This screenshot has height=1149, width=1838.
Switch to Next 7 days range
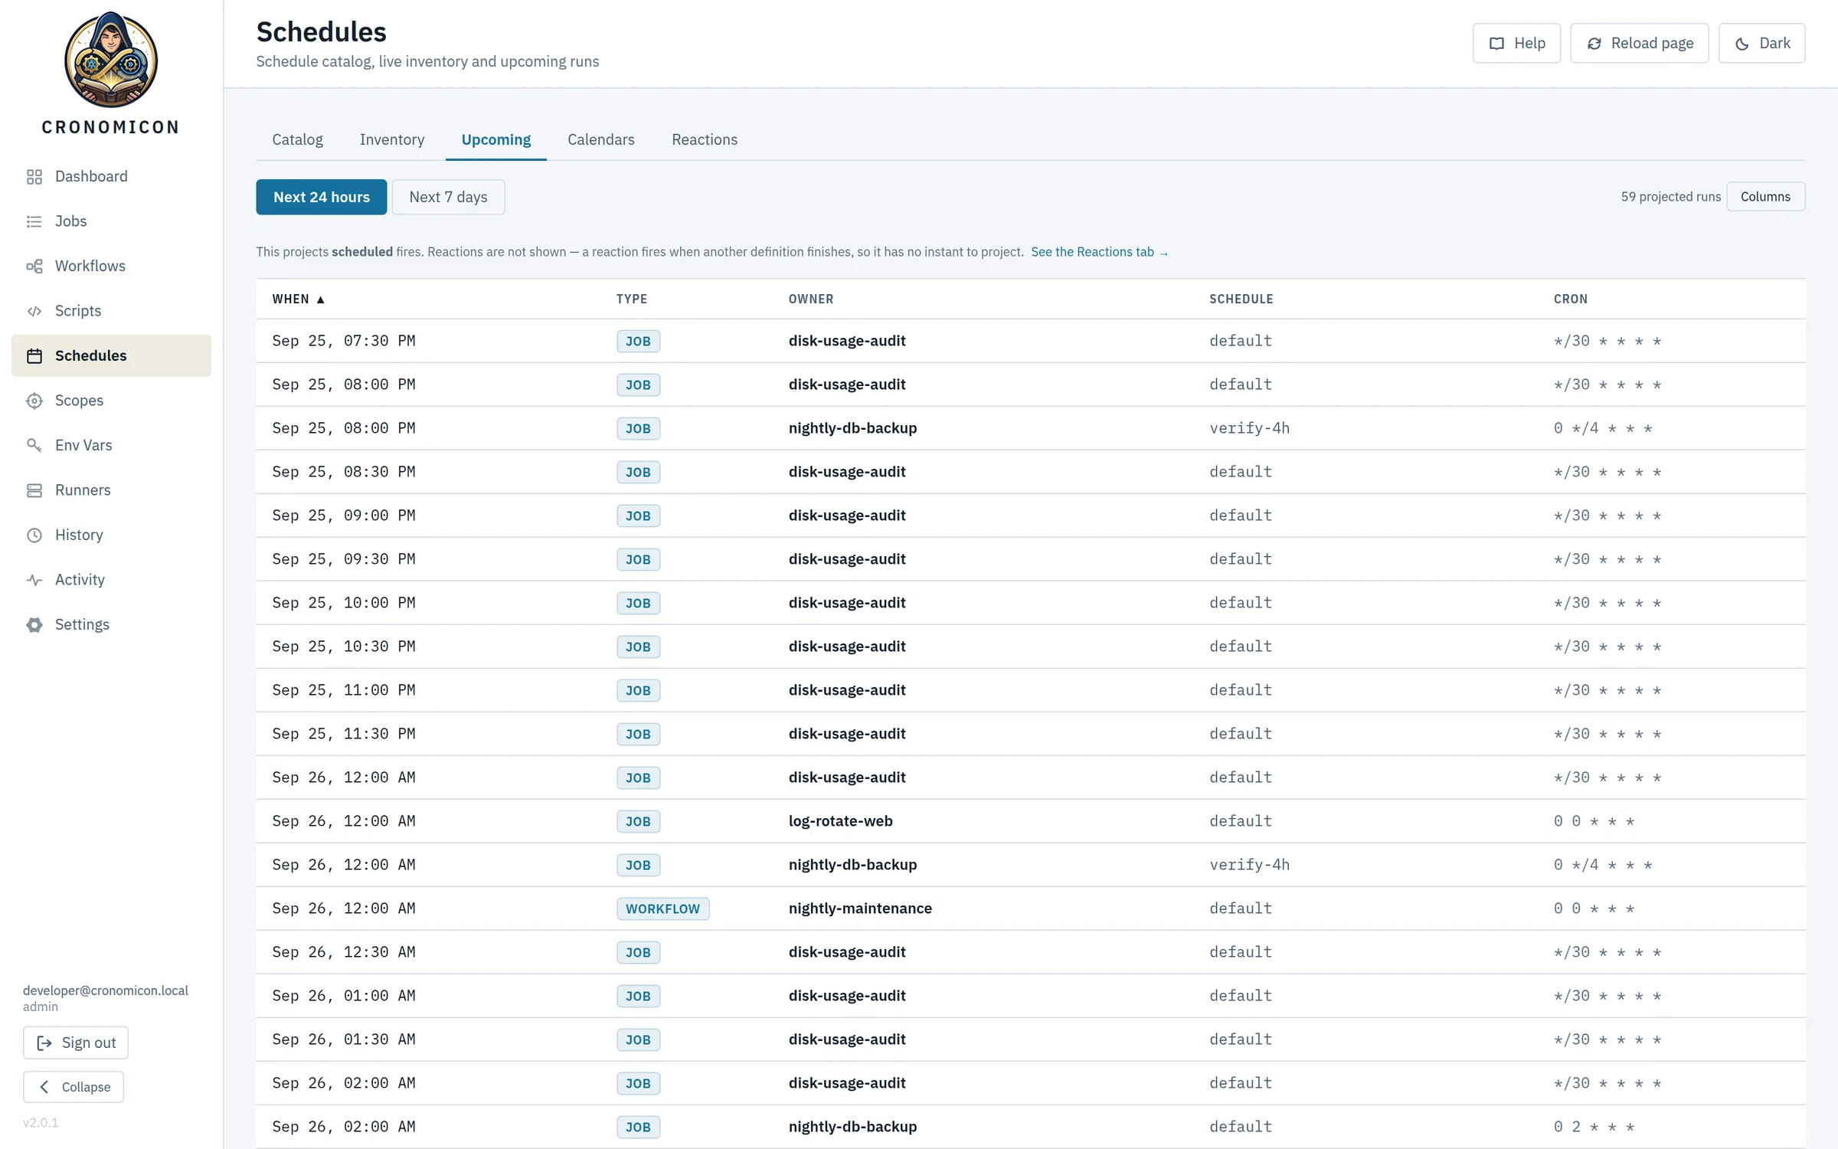point(448,197)
